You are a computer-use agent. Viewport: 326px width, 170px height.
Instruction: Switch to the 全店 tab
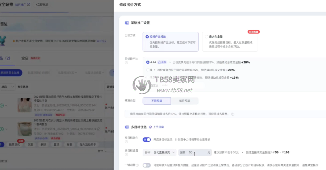tap(25, 58)
